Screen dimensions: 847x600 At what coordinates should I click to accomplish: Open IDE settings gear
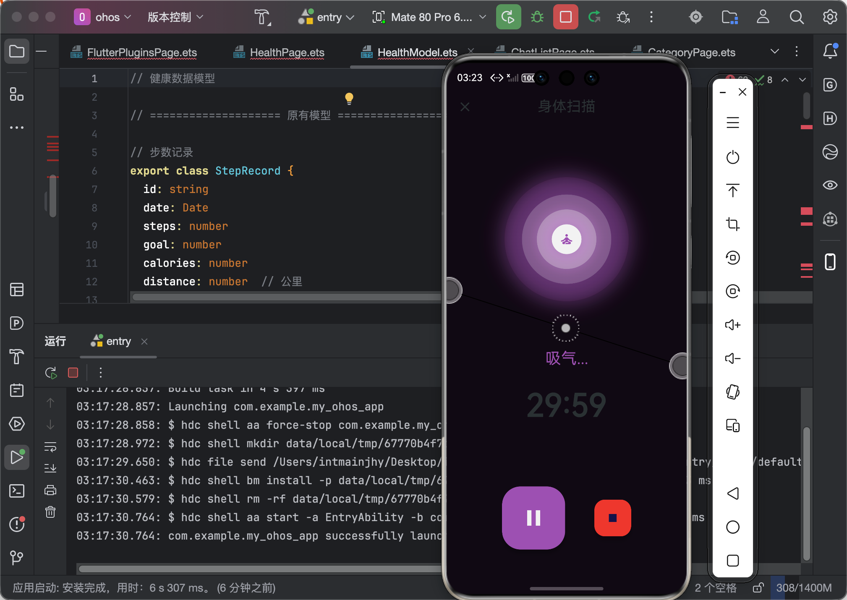point(830,17)
